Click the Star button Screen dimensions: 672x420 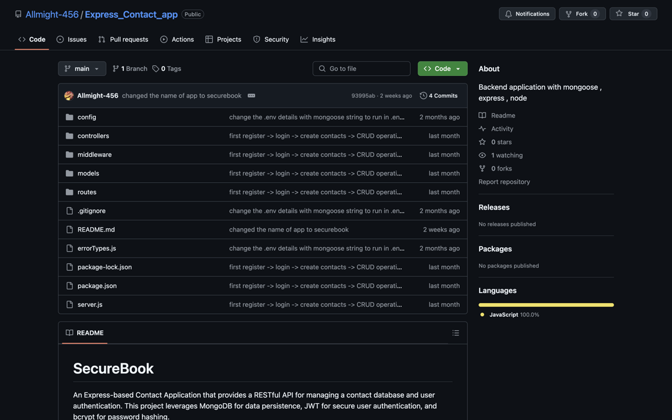pyautogui.click(x=633, y=14)
